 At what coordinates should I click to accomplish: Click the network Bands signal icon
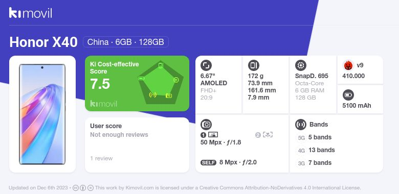(301, 125)
